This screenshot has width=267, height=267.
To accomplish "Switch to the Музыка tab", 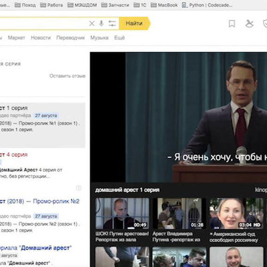I will click(99, 38).
